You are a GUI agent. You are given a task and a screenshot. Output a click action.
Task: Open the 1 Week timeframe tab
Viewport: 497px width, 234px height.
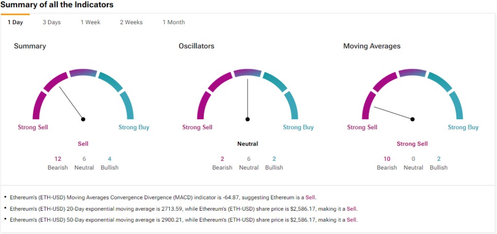pyautogui.click(x=90, y=22)
